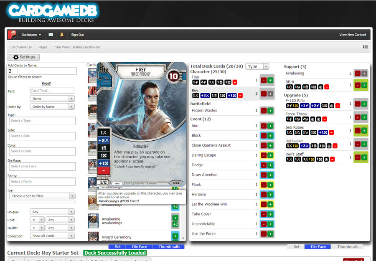Click the Settings gear button
376x261 pixels.
pyautogui.click(x=23, y=57)
